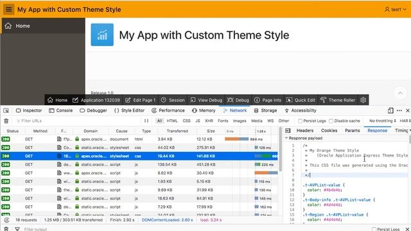
Task: Clear the console output trash icon
Action: coord(6,229)
